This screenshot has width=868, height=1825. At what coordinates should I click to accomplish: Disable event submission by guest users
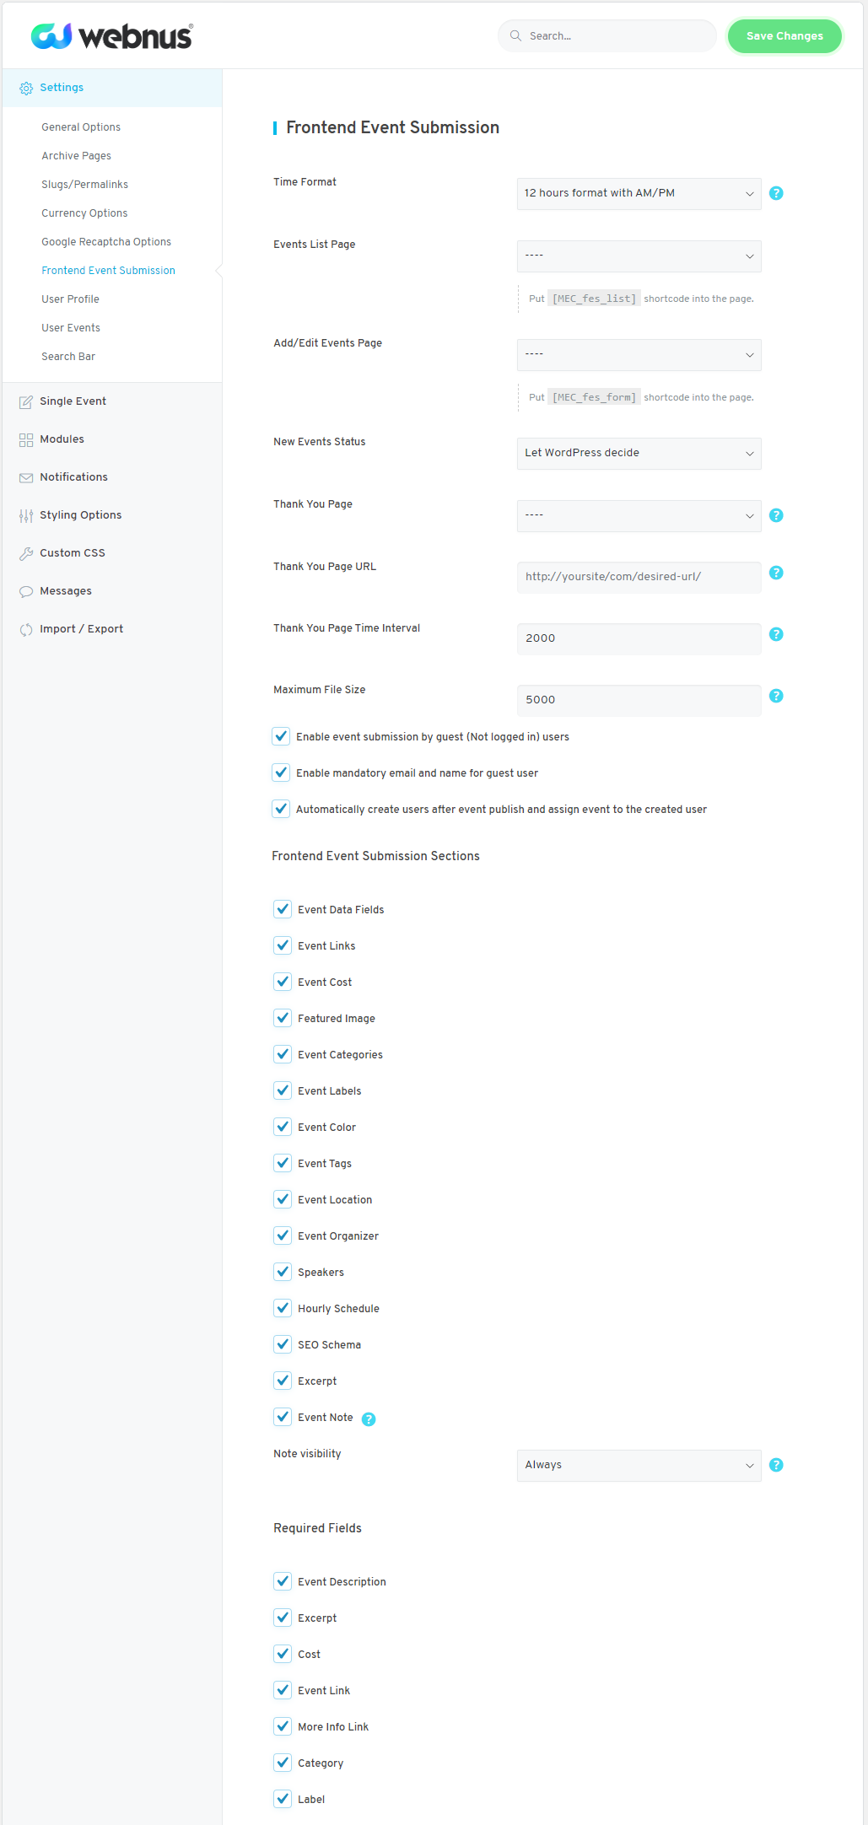click(x=282, y=736)
